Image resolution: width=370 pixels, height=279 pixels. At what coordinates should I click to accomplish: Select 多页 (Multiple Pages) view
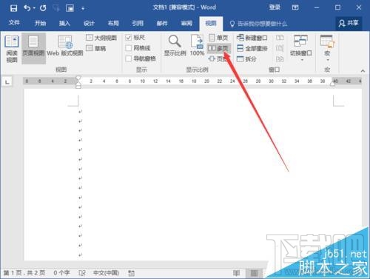[x=218, y=48]
